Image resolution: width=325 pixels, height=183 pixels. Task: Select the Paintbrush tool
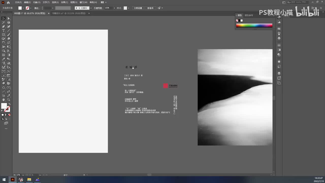coord(9,35)
